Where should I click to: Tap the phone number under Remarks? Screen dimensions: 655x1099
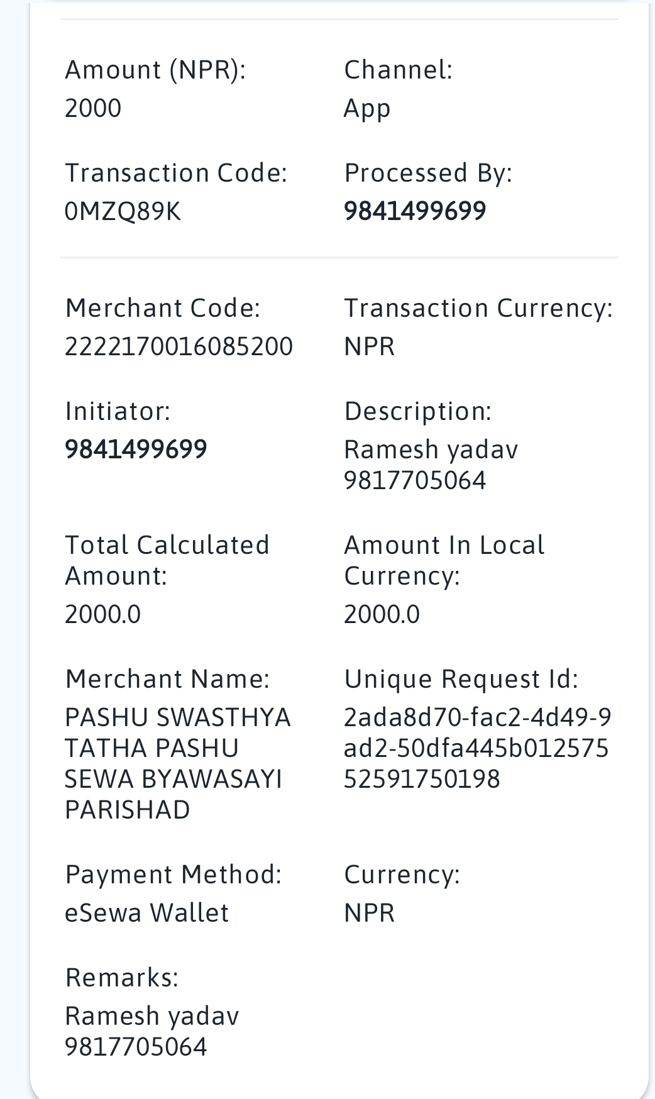coord(136,1047)
